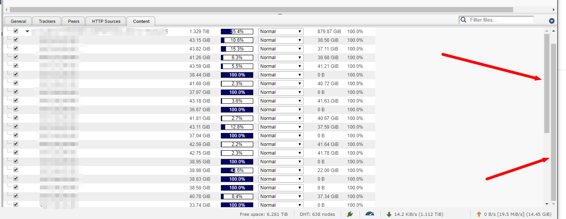Select the 879.87 GiB remaining value
The height and width of the screenshot is (219, 566).
point(329,32)
